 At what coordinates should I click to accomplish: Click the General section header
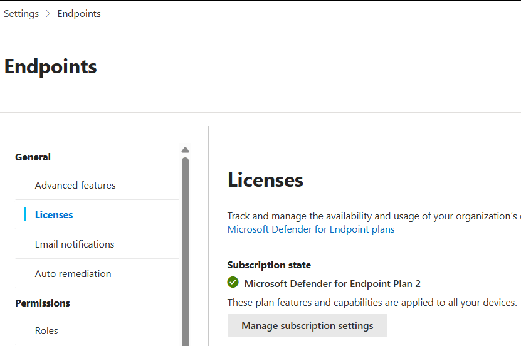(33, 157)
